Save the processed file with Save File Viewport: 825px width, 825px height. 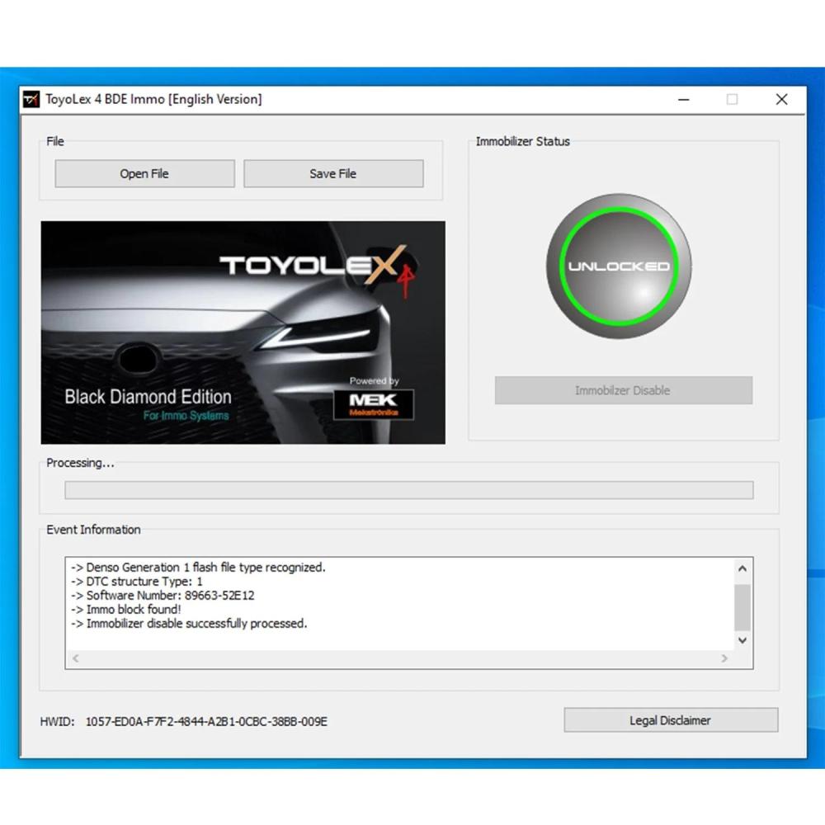(332, 173)
